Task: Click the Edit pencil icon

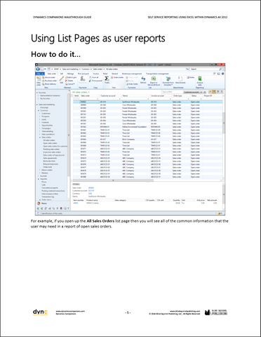Action: (x=61, y=79)
